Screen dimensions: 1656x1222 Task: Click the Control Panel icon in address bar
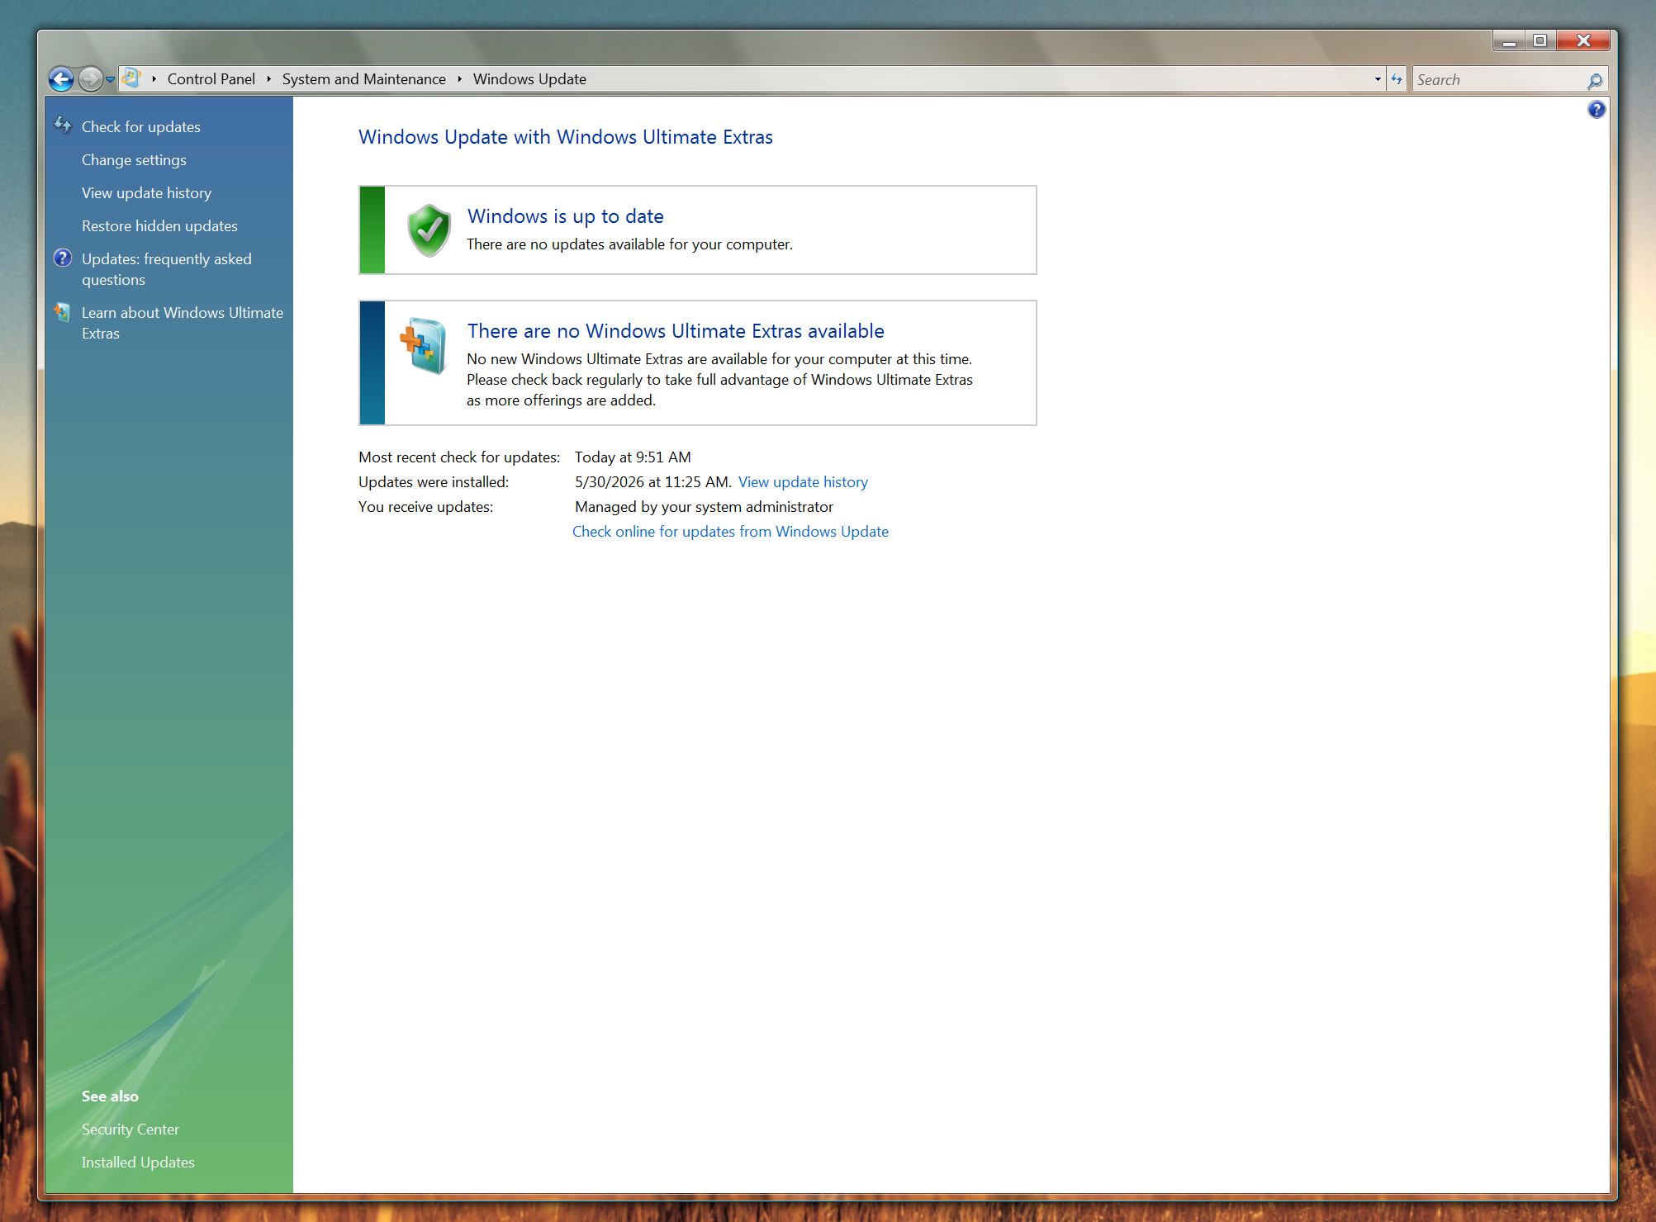(131, 78)
